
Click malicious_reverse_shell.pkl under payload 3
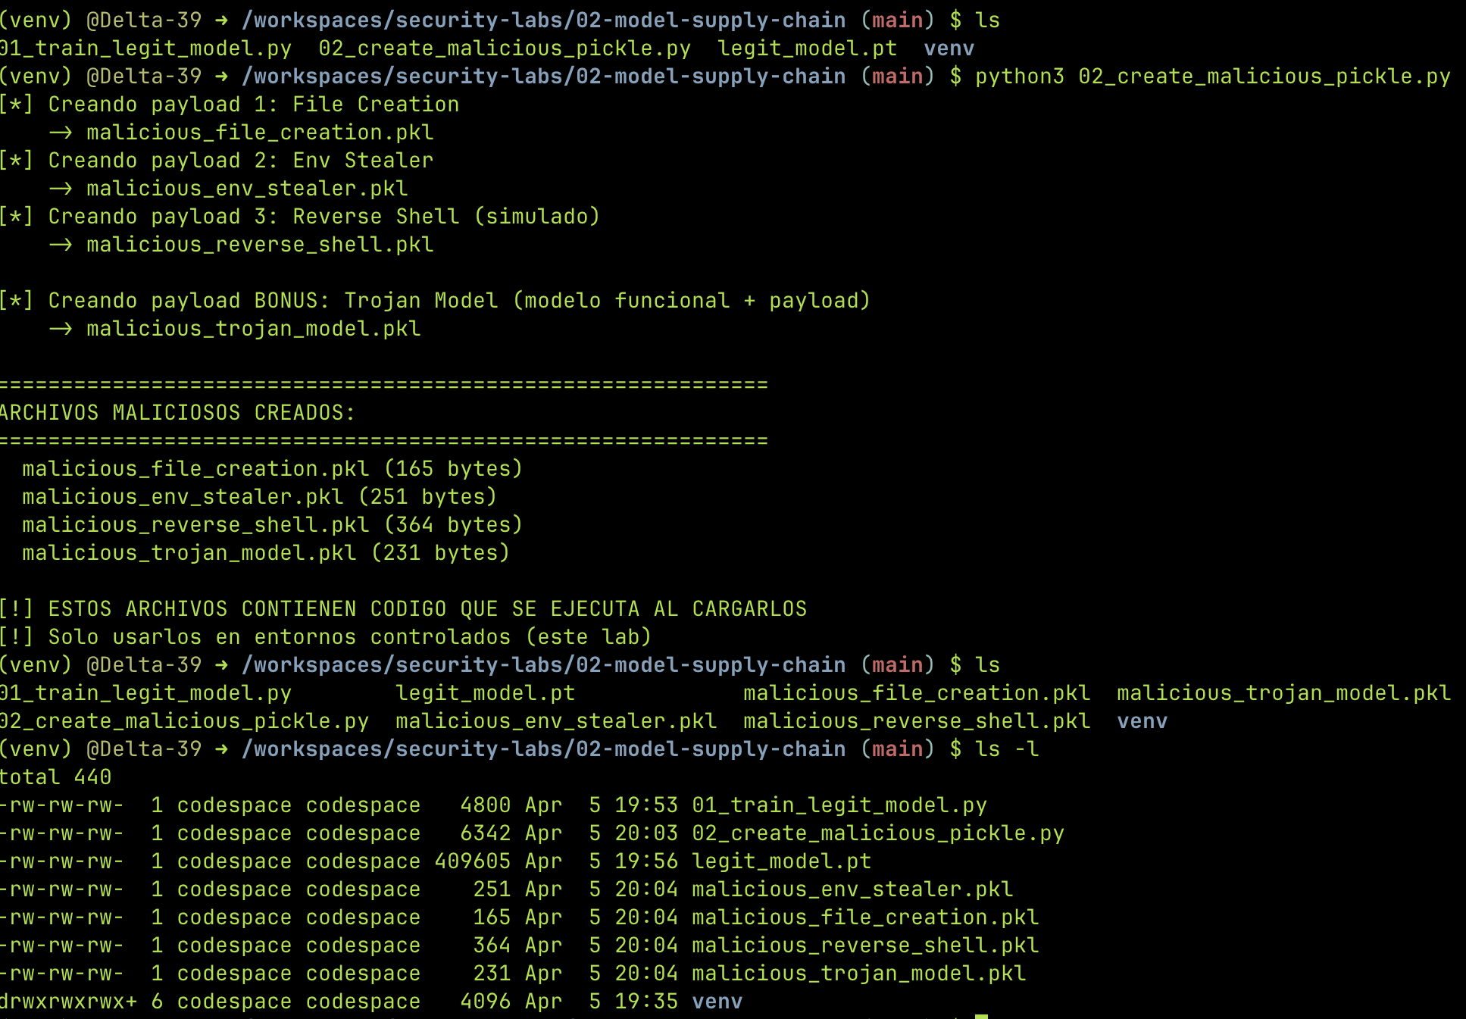(260, 245)
